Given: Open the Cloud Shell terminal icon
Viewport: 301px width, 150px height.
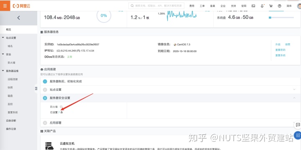Looking at the screenshot, I should click(x=253, y=6).
